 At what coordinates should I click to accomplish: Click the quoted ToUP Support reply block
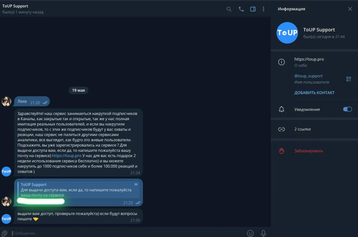[x=78, y=190]
